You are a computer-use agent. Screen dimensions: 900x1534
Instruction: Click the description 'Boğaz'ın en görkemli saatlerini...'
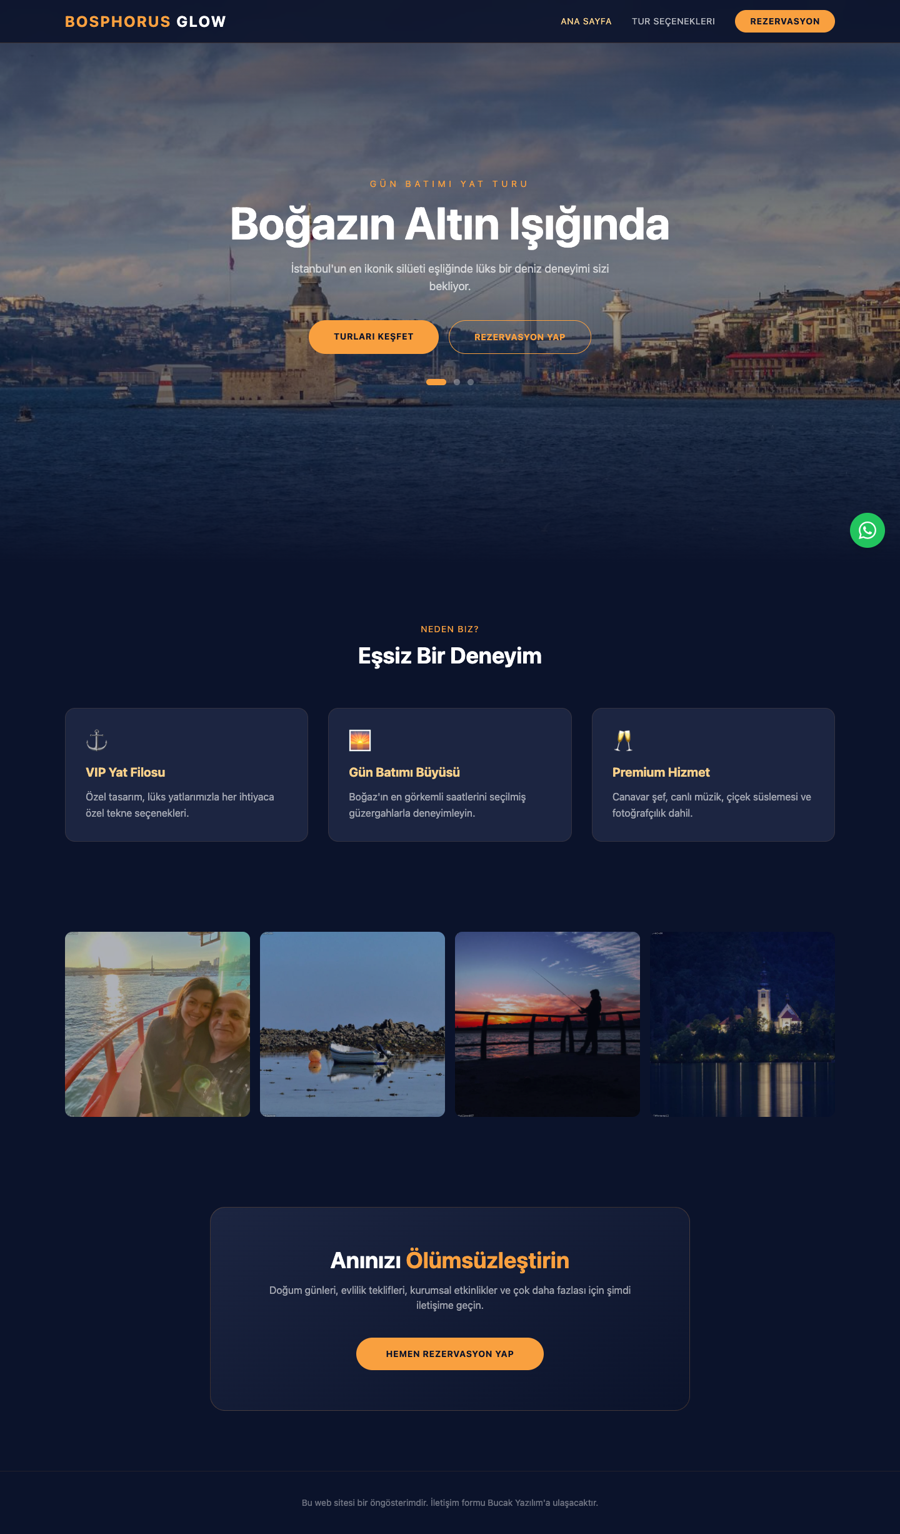pos(437,805)
